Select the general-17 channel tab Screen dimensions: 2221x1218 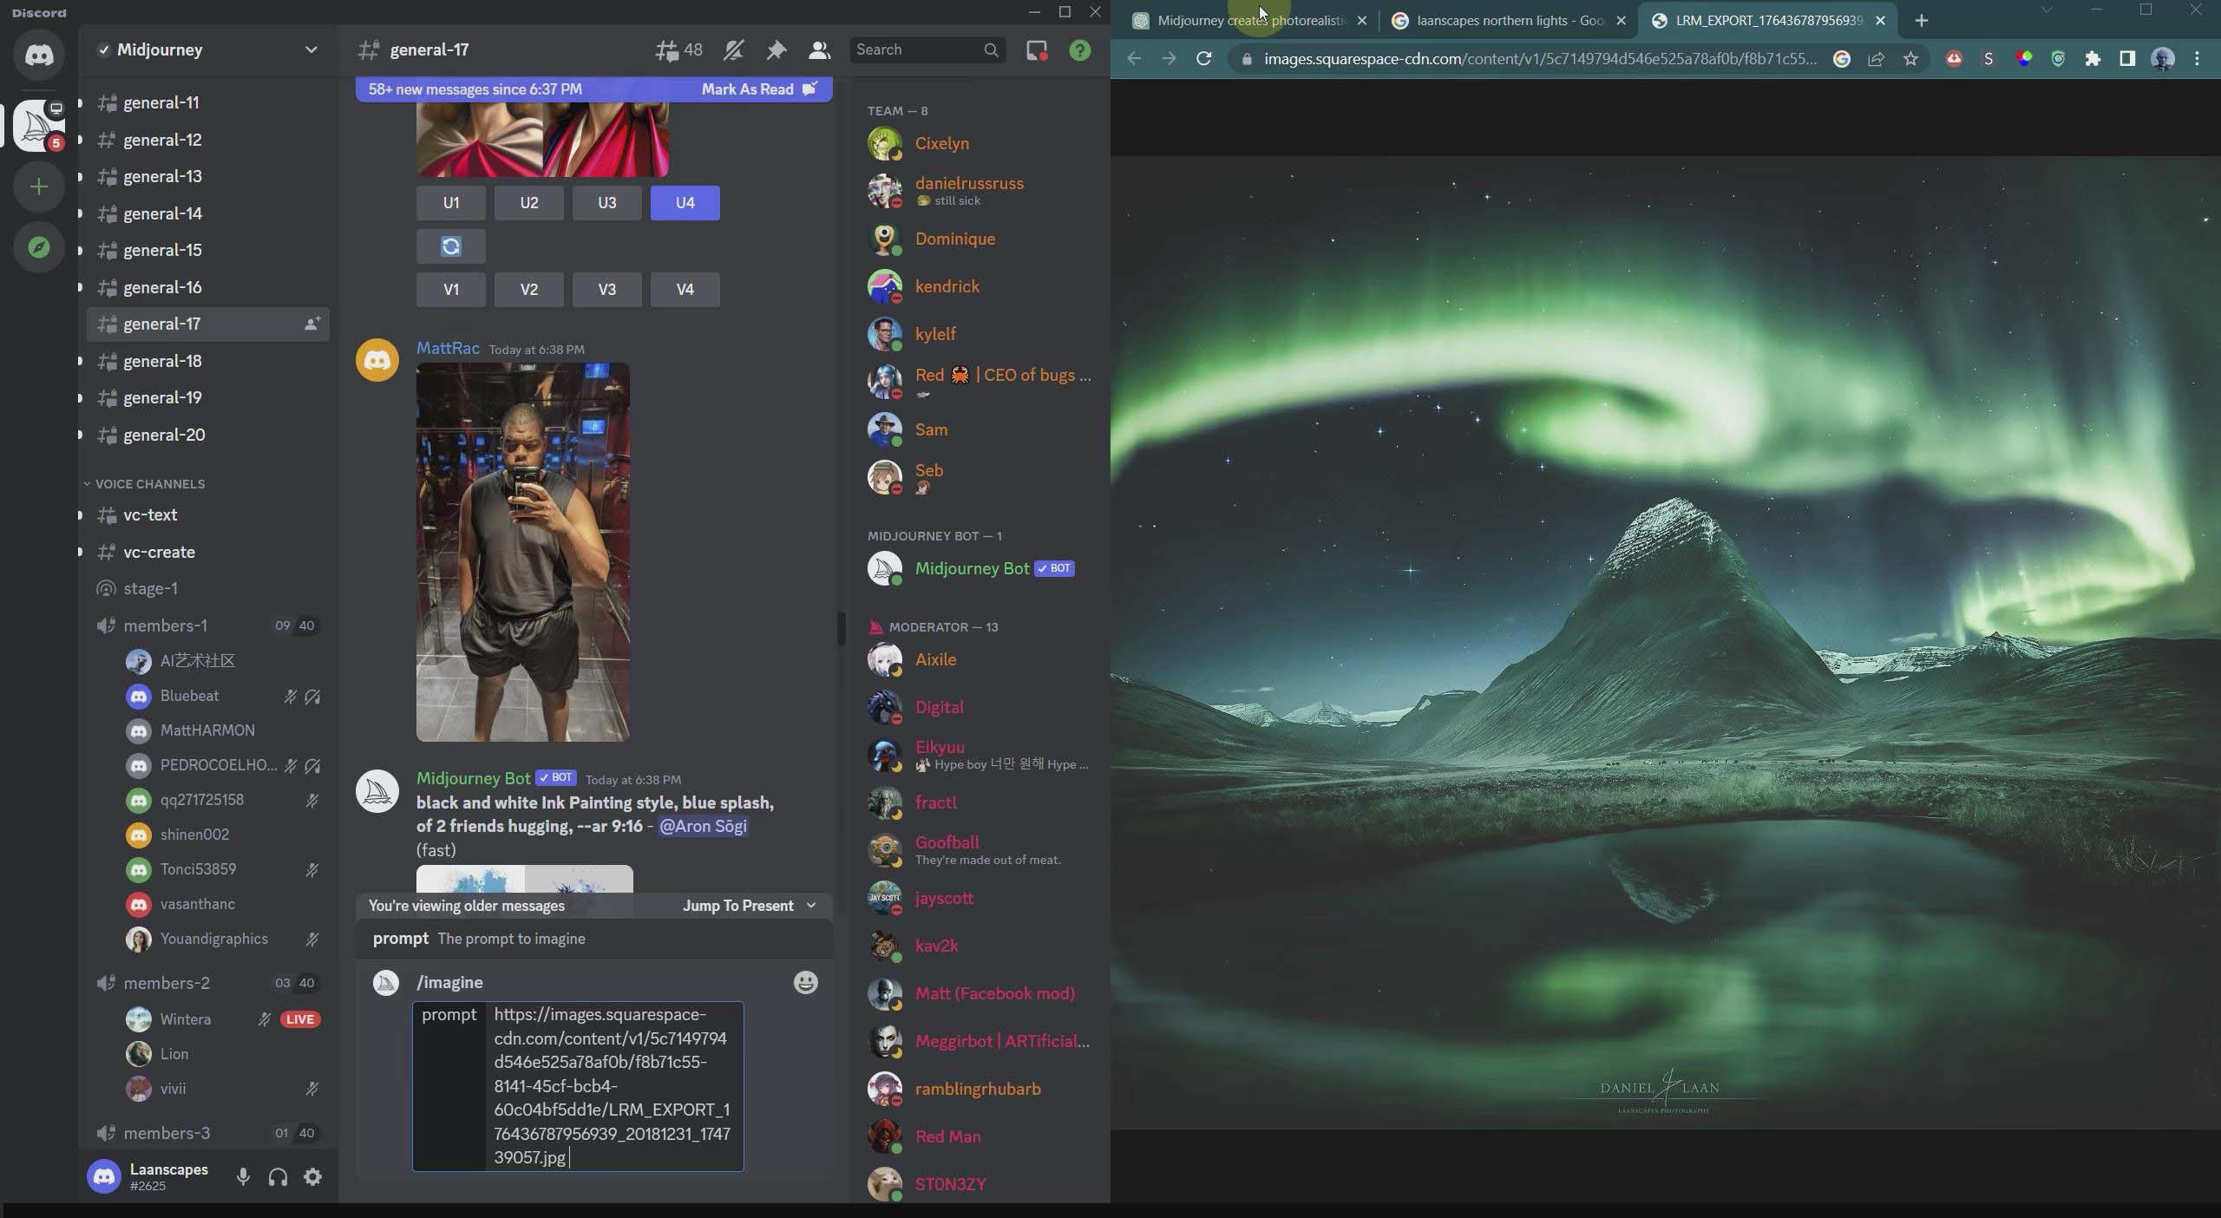point(161,324)
